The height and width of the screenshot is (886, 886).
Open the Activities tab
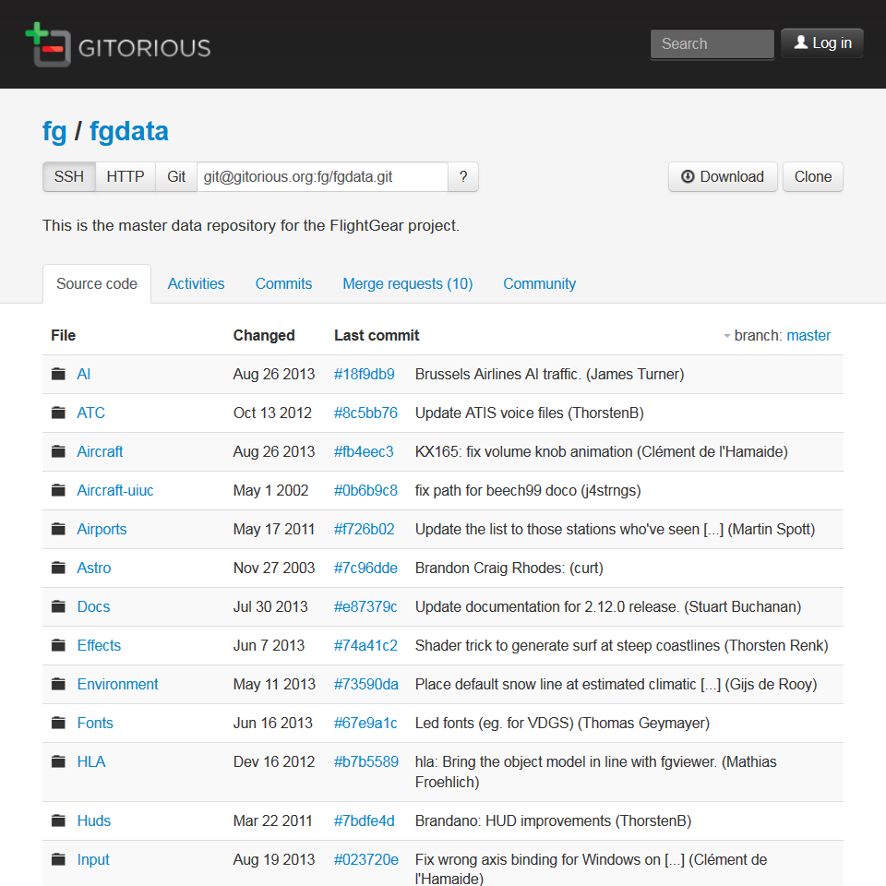coord(196,283)
